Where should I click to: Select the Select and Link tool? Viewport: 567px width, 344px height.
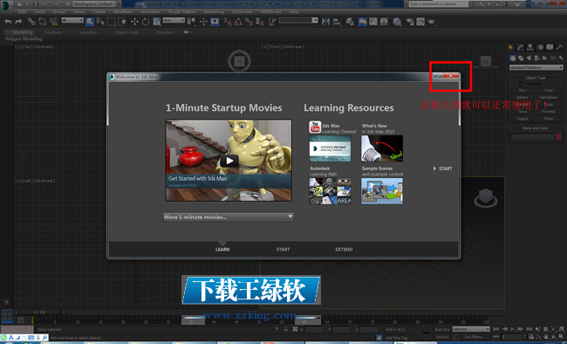(x=31, y=22)
